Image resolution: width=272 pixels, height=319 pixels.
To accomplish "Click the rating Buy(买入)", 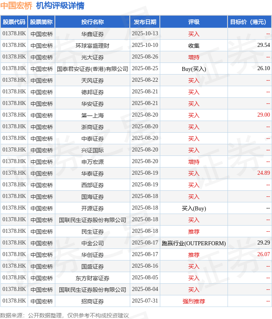I will click(x=194, y=69).
